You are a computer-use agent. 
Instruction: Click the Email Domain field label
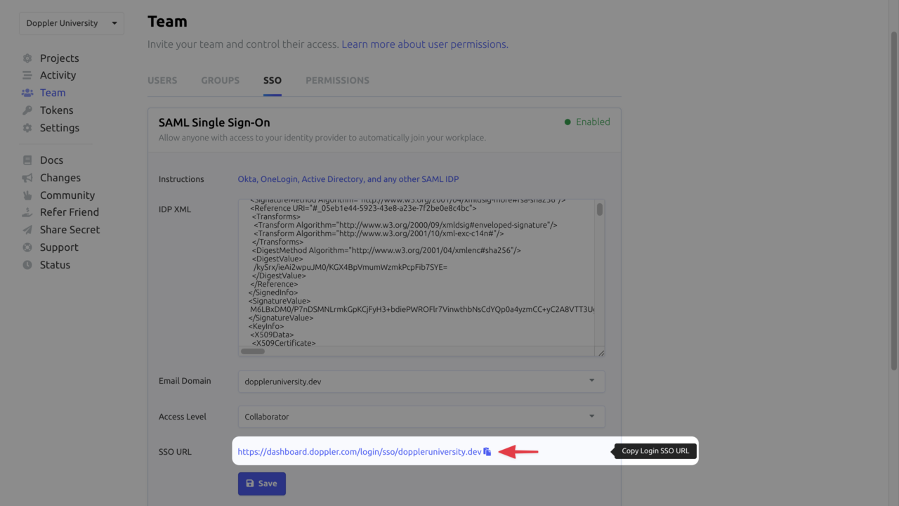(x=185, y=381)
